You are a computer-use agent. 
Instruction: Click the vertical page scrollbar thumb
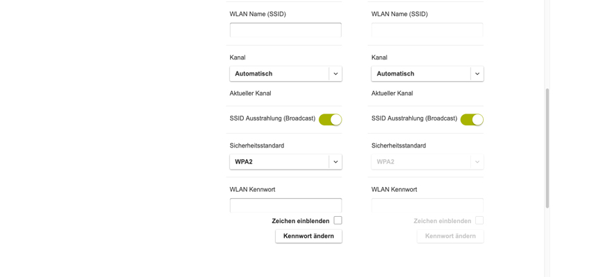[x=547, y=148]
